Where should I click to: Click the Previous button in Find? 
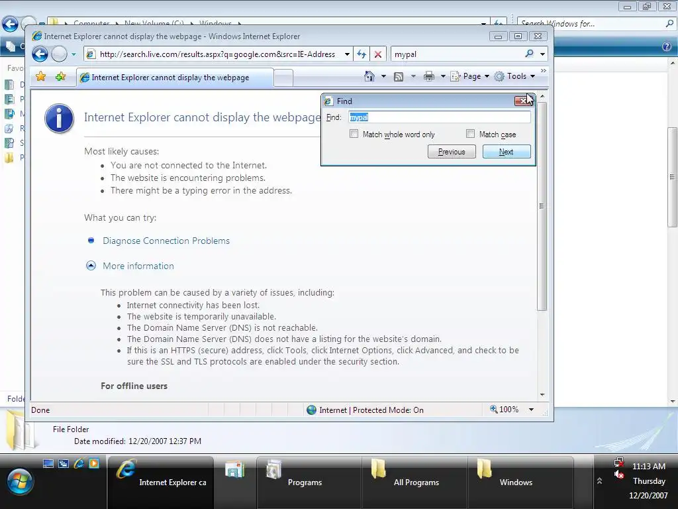(x=452, y=152)
